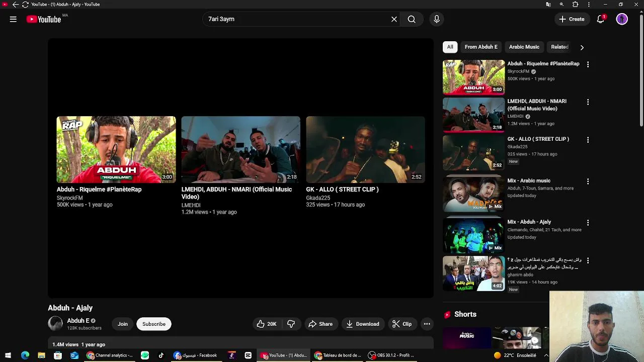Go back with browser back arrow
The image size is (644, 362).
[15, 5]
